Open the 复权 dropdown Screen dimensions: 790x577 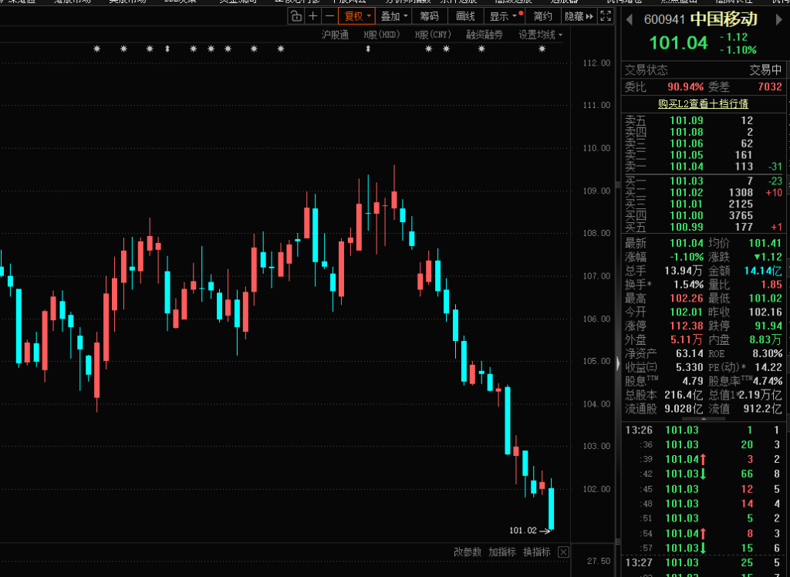click(357, 16)
